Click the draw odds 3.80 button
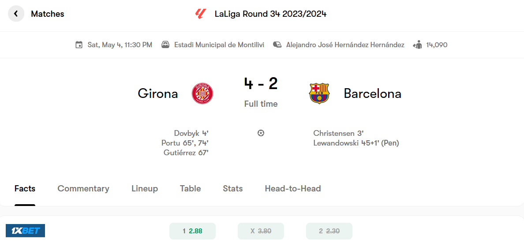Screen dimensions: 524x243 [261, 231]
